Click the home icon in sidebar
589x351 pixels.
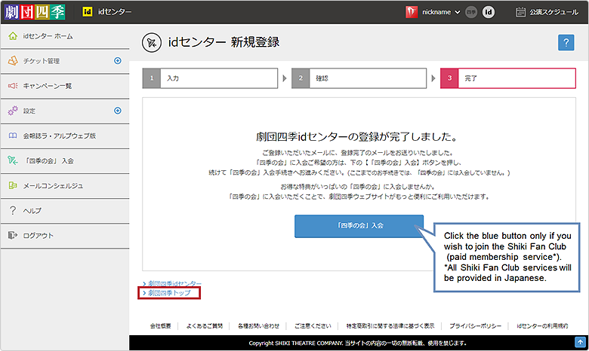(x=13, y=36)
